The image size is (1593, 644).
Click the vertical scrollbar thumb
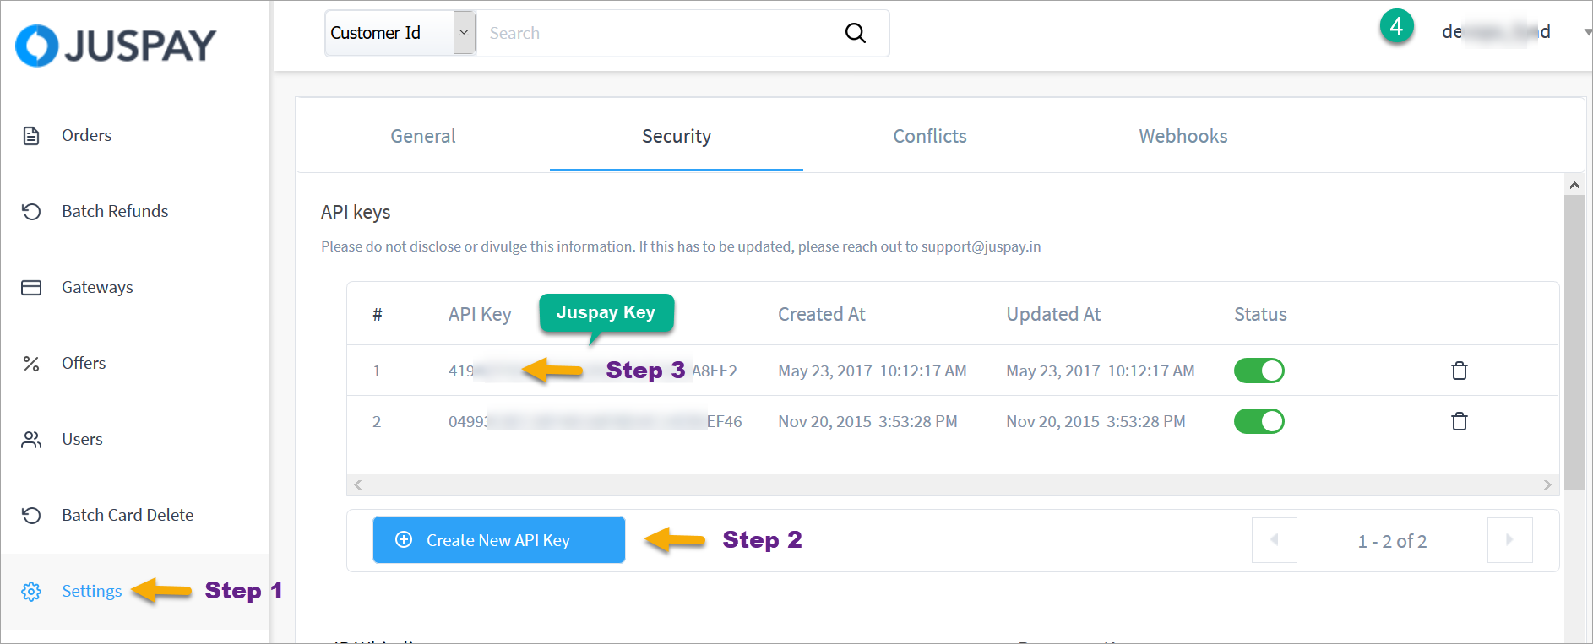coord(1574,342)
